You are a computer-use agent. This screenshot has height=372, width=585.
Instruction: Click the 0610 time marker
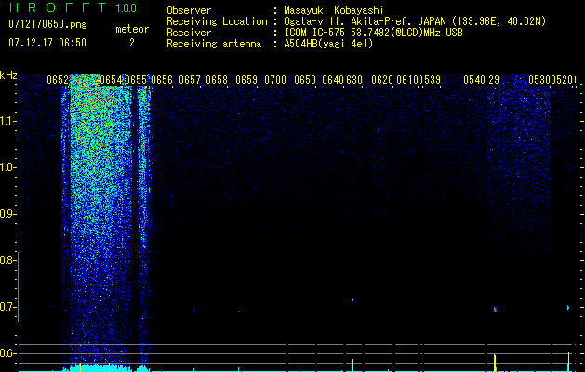407,80
